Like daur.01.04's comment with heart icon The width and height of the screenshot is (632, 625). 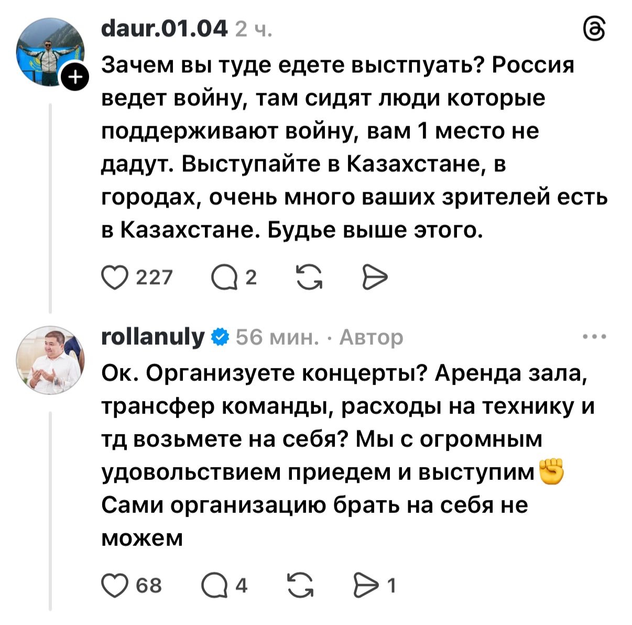click(115, 277)
